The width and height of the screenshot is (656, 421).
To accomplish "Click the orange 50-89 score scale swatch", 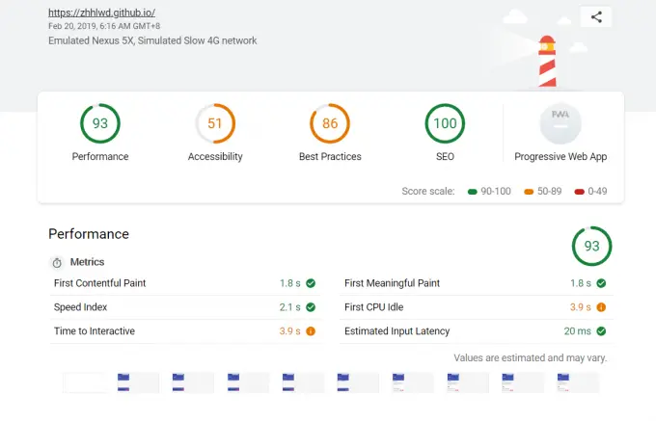I will pos(529,192).
